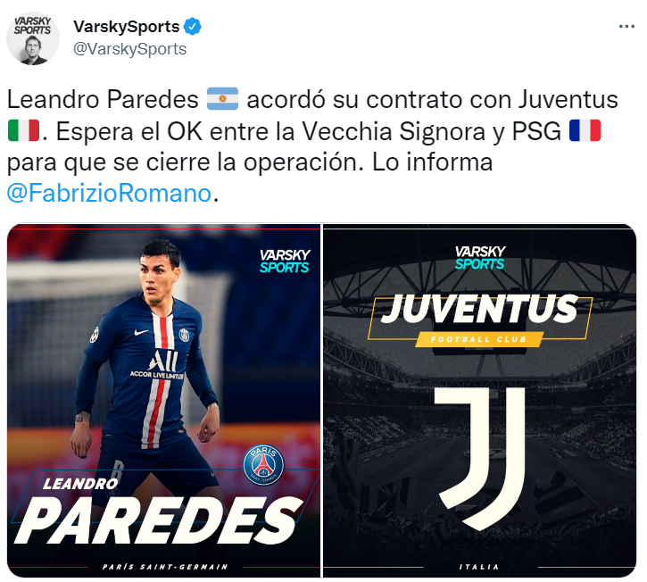The image size is (647, 582).
Task: Open the @VarskySports handle link
Action: point(129,49)
